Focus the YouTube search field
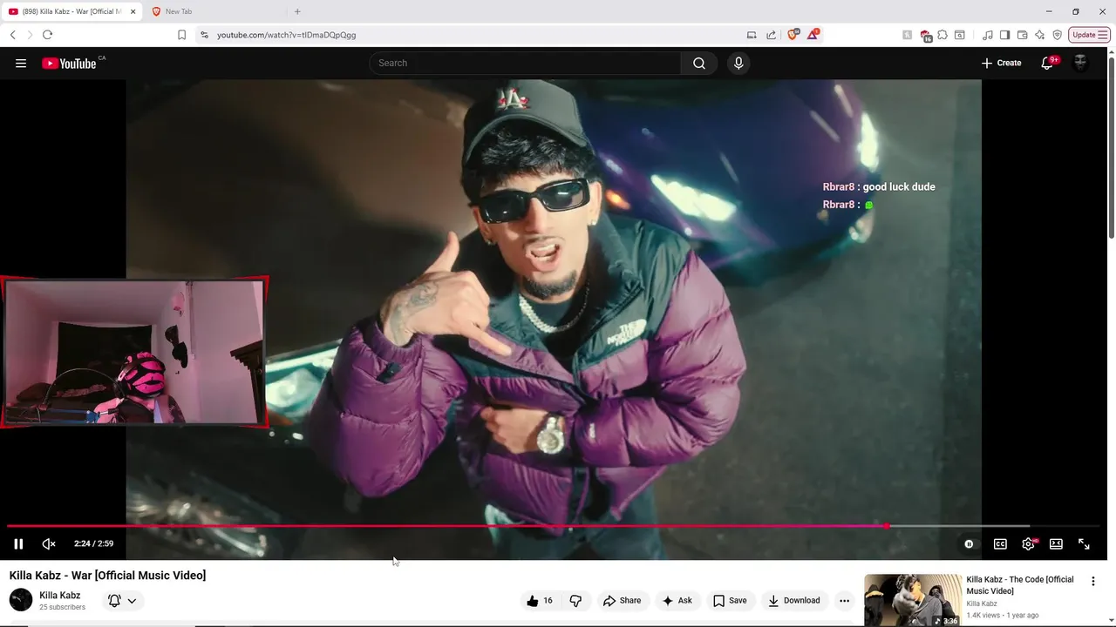This screenshot has width=1116, height=627. (x=525, y=63)
